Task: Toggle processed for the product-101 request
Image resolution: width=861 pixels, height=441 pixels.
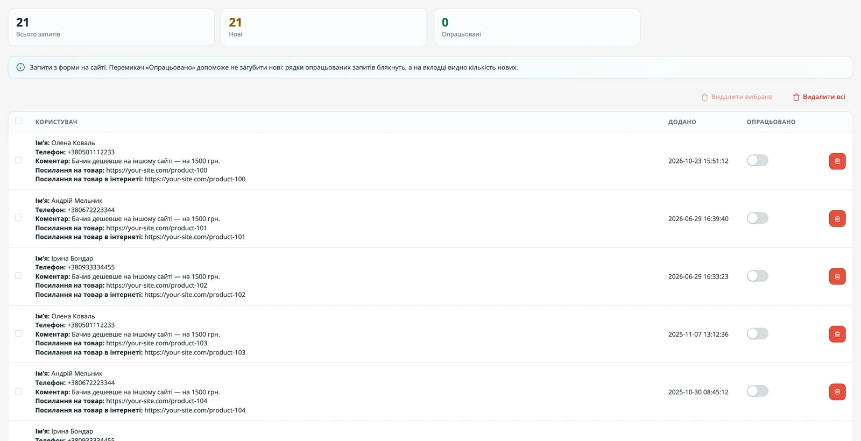Action: tap(757, 218)
